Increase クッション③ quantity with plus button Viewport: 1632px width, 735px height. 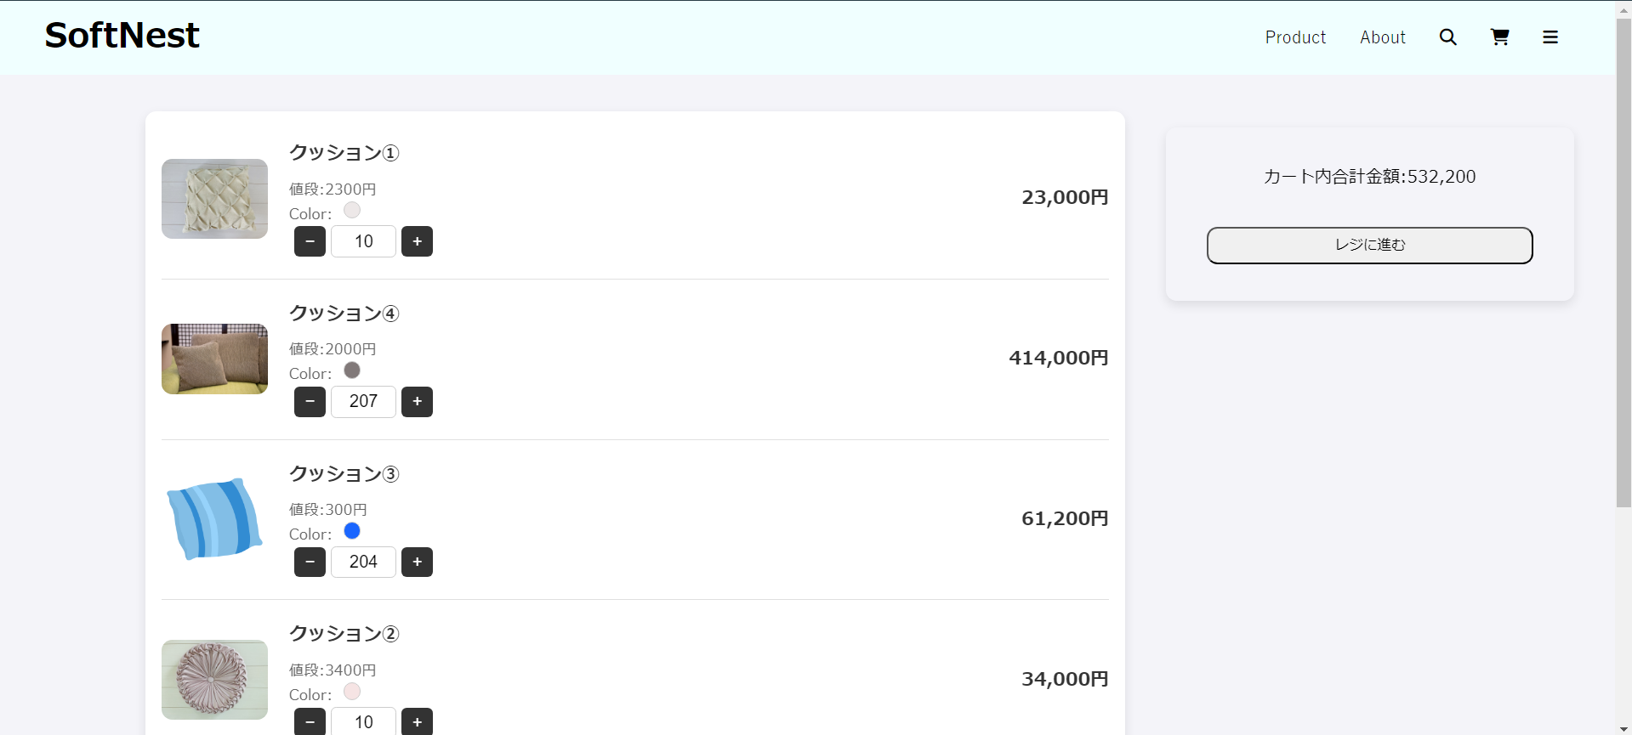click(x=417, y=562)
